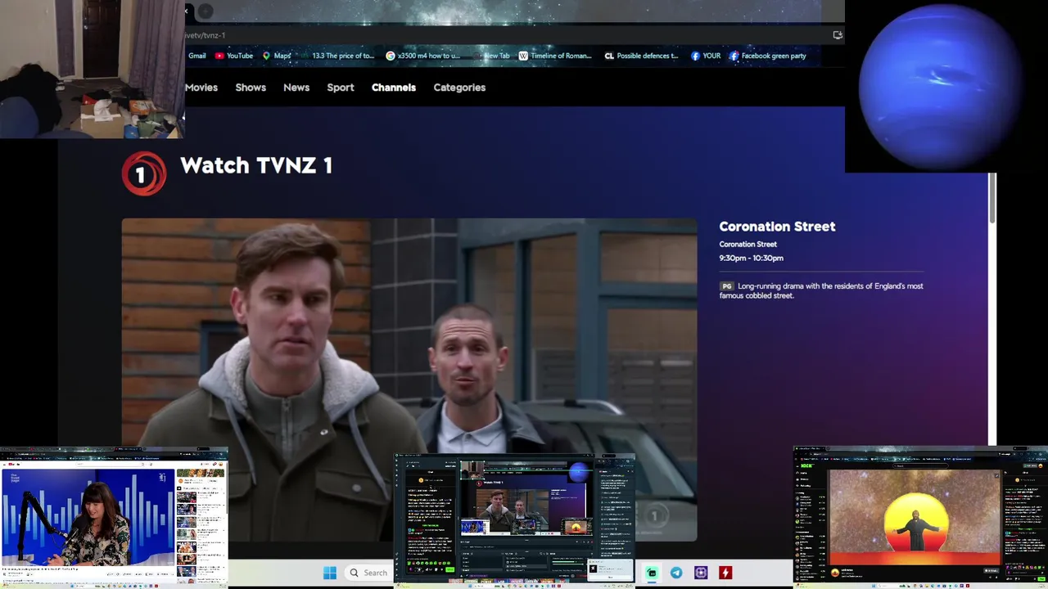Click the '9:30pm - 10:30pm' schedule time

pos(751,258)
